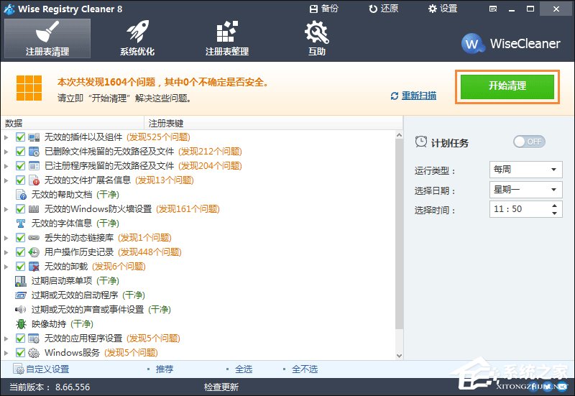Screen dimensions: 575x396
Task: Click the 映像劫持 bug icon
Action: tap(21, 323)
